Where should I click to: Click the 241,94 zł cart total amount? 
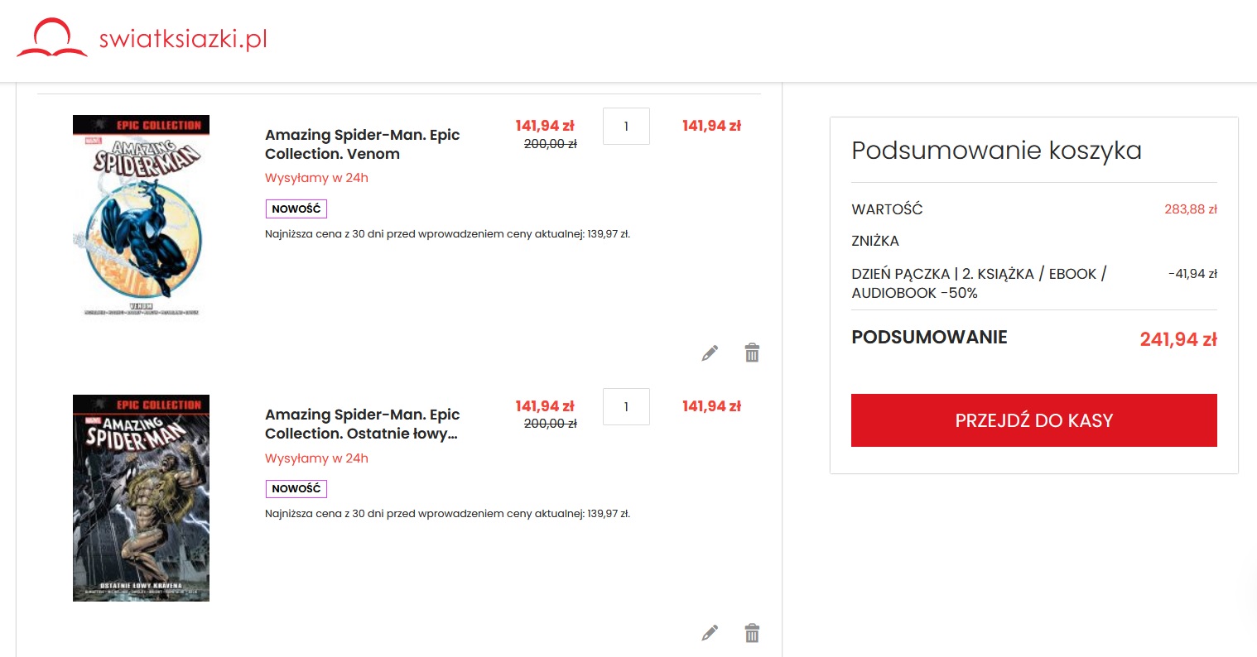coord(1178,339)
